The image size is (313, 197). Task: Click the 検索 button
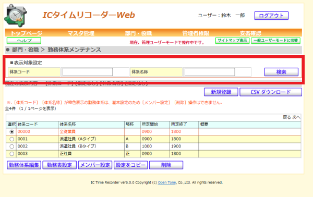[x=281, y=72]
